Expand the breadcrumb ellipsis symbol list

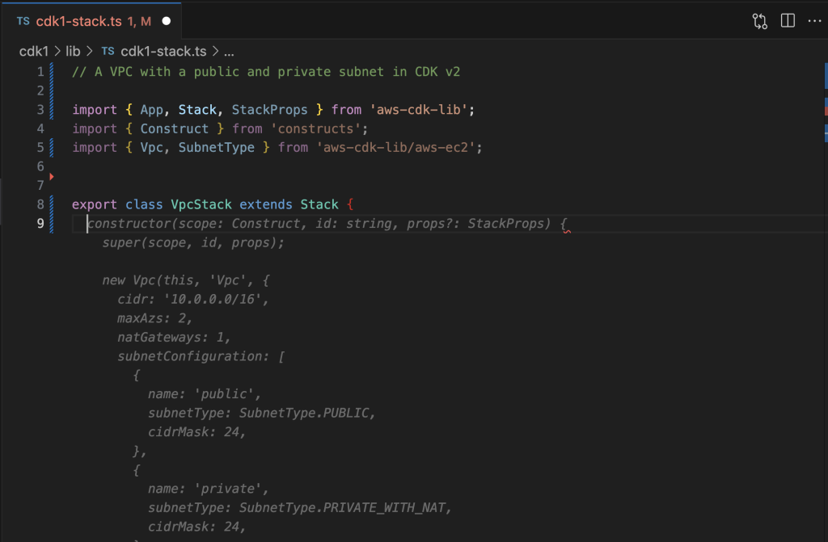pyautogui.click(x=229, y=52)
